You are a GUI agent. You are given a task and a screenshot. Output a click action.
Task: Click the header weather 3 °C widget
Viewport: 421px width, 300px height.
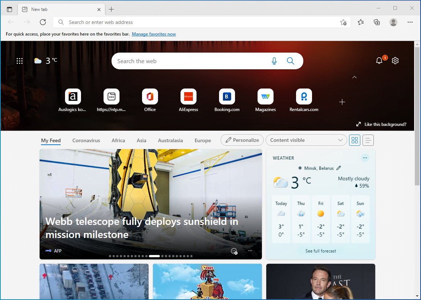(46, 61)
